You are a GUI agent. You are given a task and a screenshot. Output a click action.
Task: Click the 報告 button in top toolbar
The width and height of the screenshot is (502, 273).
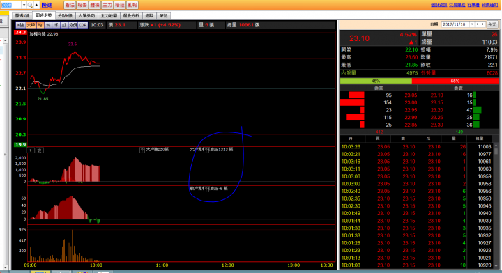[82, 5]
